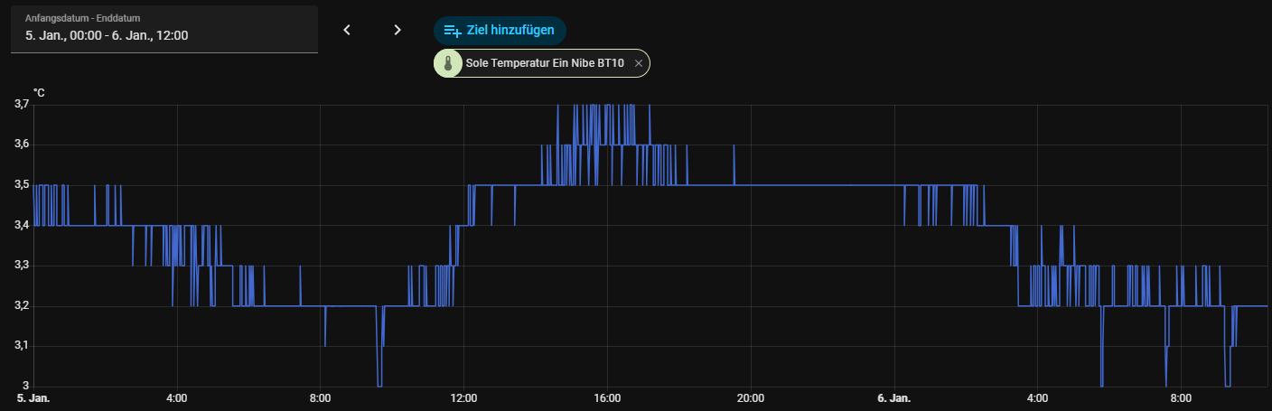
Task: Remove the Sole Temperatur Ein Nibe BT10 chip
Action: (639, 63)
